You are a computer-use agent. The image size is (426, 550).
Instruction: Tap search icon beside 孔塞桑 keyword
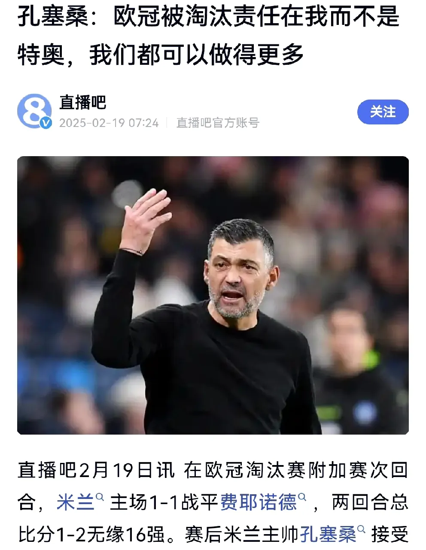[362, 529]
